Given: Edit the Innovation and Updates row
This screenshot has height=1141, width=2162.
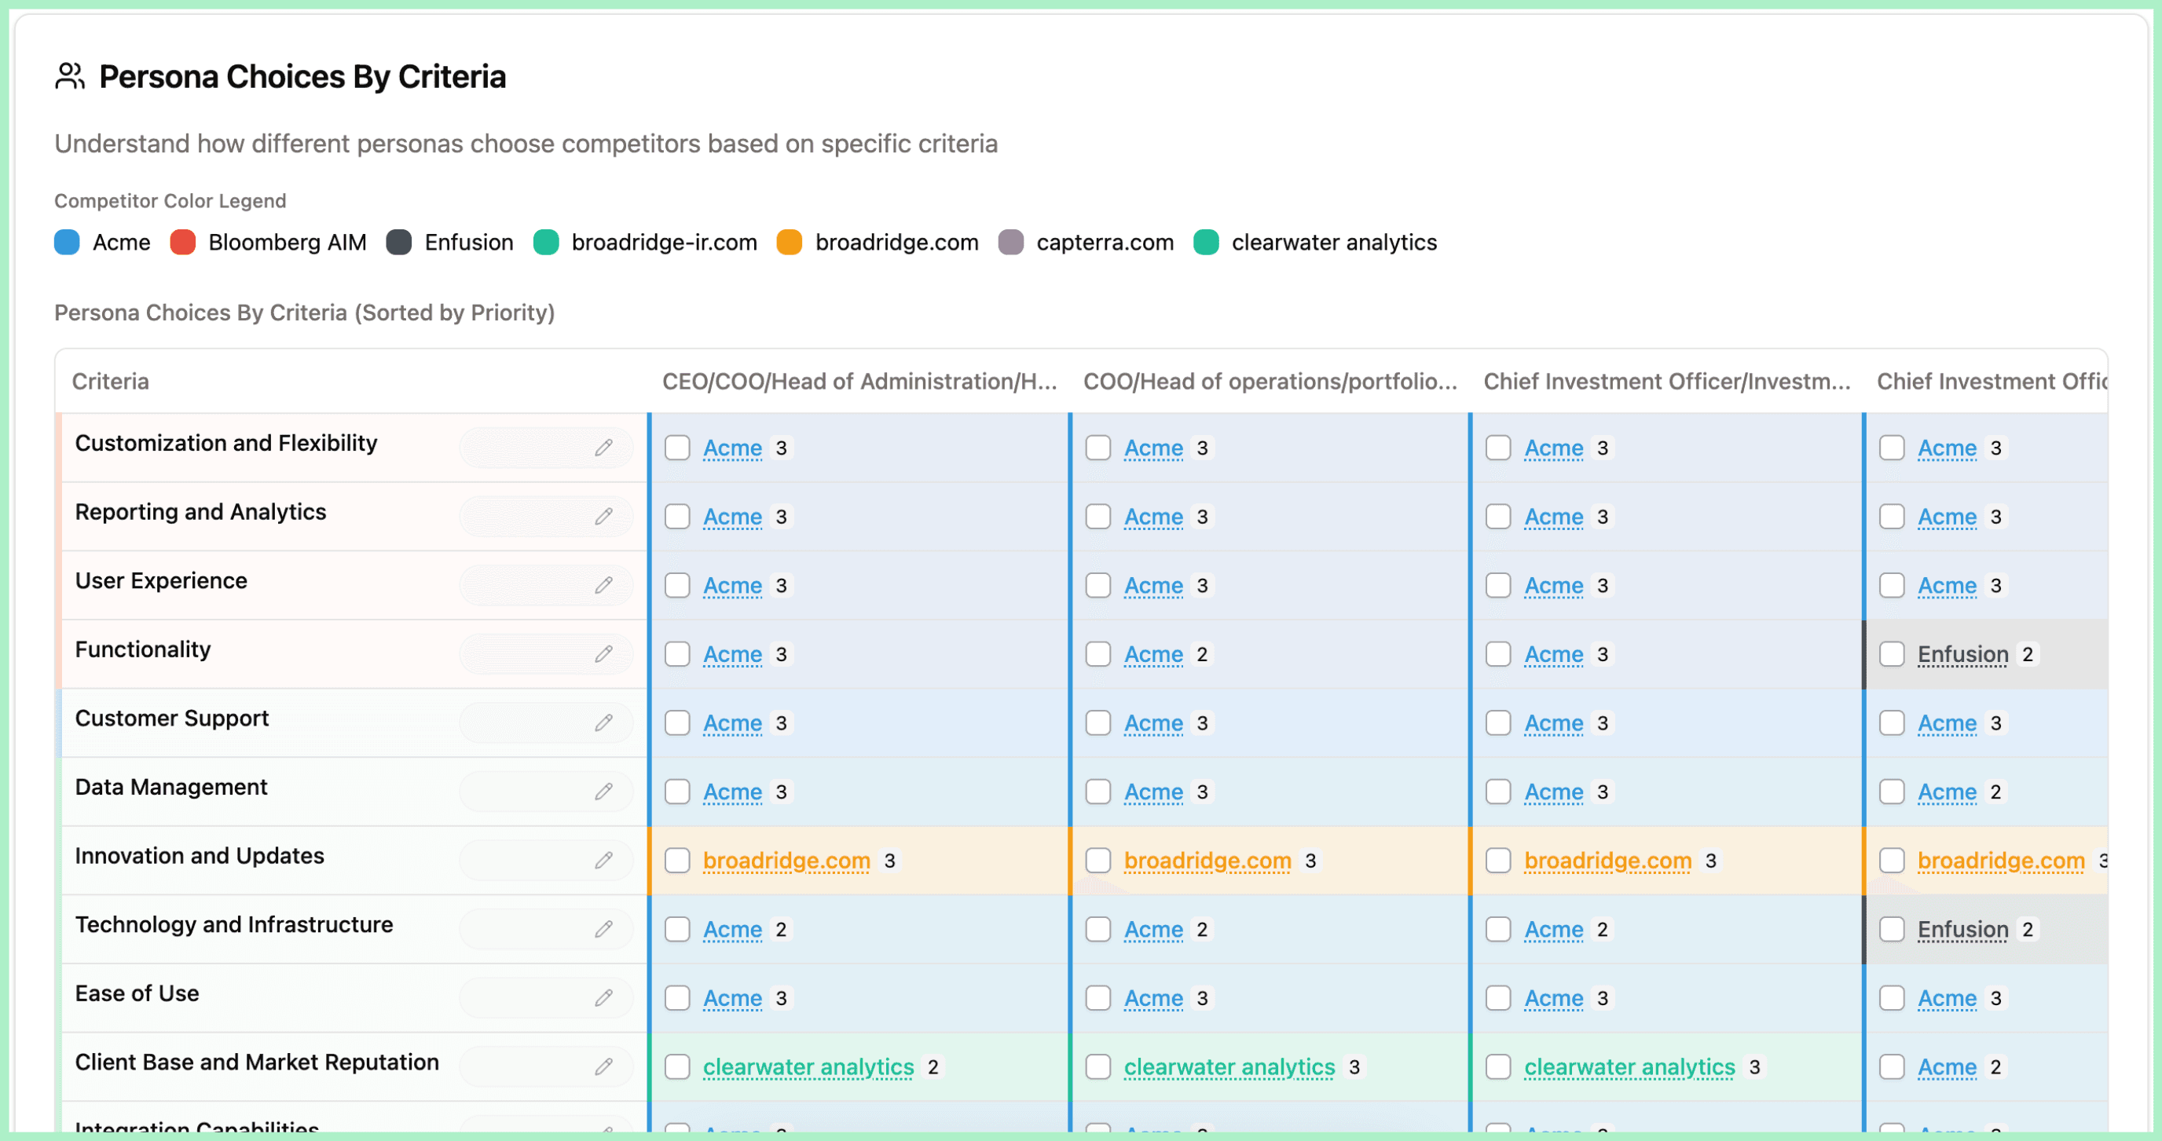Looking at the screenshot, I should [603, 860].
